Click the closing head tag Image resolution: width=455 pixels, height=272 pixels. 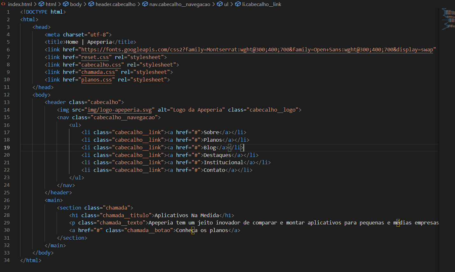click(x=43, y=87)
